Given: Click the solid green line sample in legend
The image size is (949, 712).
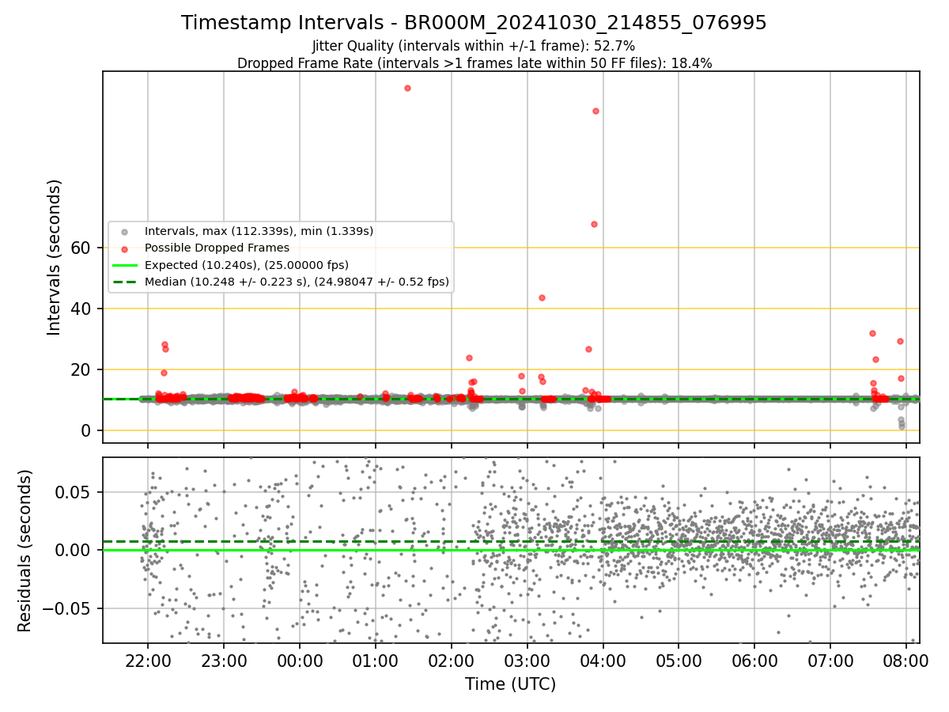Looking at the screenshot, I should click(x=124, y=265).
